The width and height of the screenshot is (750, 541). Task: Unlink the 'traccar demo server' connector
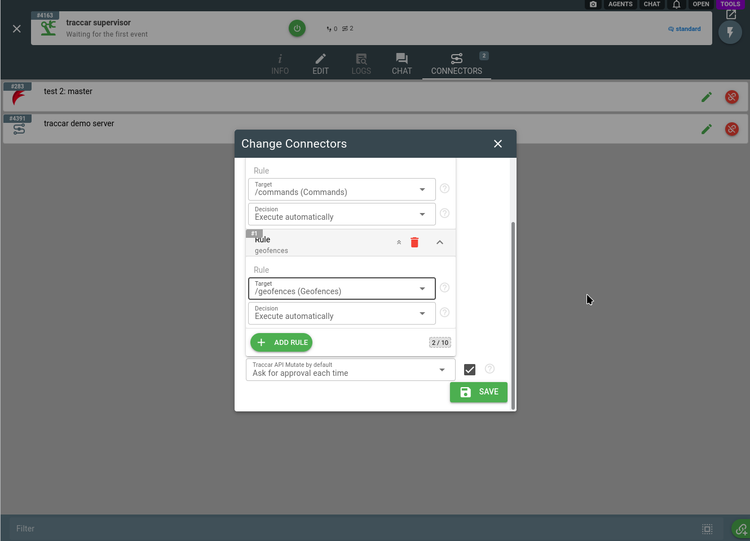(x=732, y=129)
